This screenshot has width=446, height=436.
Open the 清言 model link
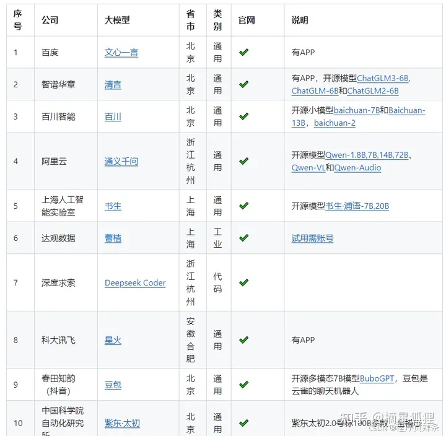tap(113, 85)
